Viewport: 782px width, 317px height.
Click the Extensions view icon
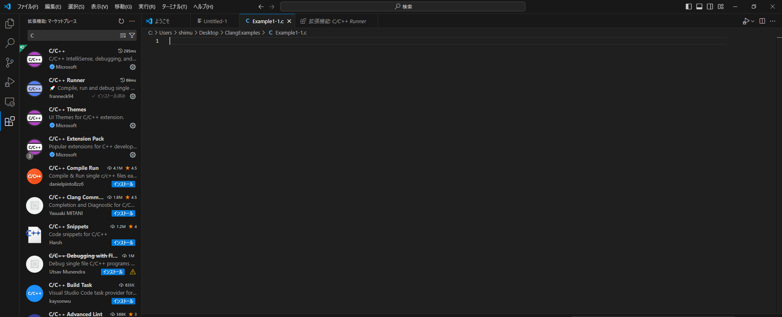click(x=10, y=121)
